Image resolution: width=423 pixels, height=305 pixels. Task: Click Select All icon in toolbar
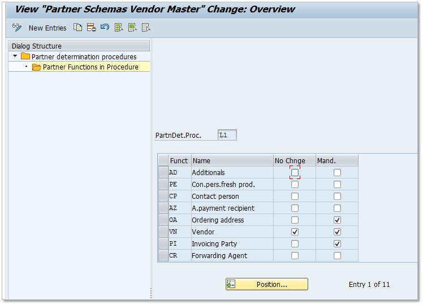[119, 28]
